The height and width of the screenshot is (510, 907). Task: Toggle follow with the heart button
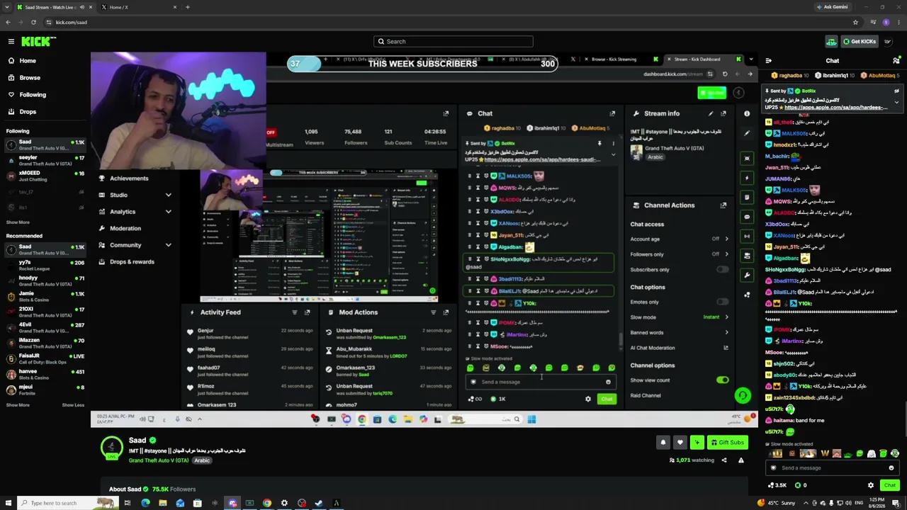pos(680,443)
